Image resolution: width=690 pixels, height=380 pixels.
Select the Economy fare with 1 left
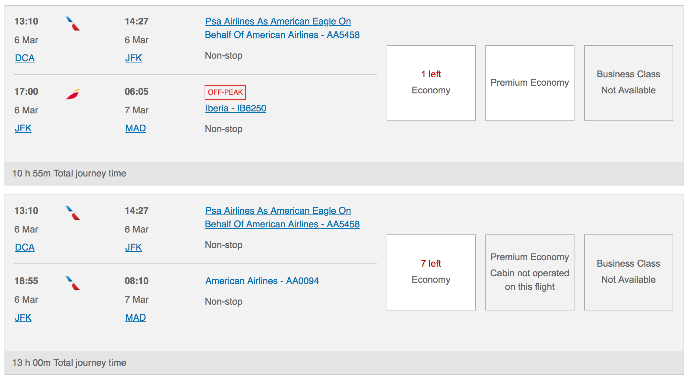coord(431,83)
